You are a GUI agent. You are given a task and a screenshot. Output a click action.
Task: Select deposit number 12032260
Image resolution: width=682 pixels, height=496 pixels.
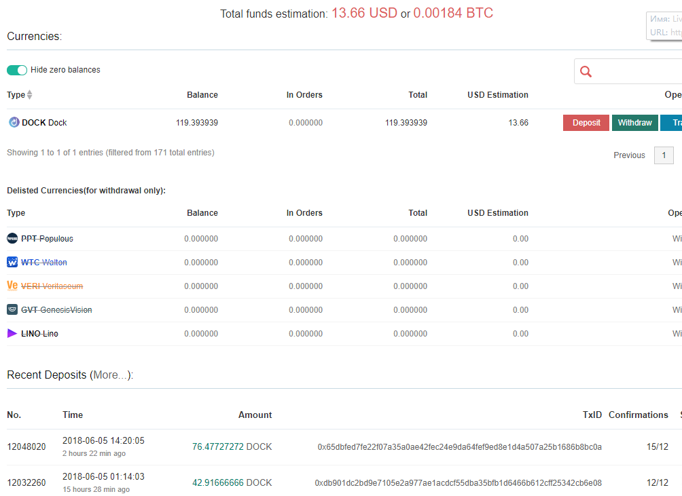26,483
